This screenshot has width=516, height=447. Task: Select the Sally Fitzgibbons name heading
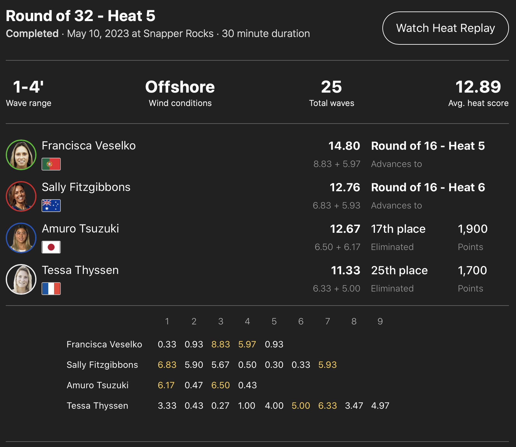coord(86,187)
